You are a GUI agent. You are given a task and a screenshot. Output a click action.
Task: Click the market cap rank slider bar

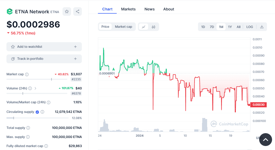[x=37, y=79]
